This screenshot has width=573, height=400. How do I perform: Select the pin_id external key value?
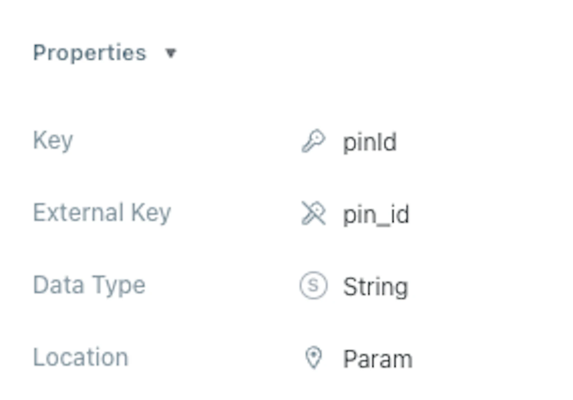[x=376, y=215]
